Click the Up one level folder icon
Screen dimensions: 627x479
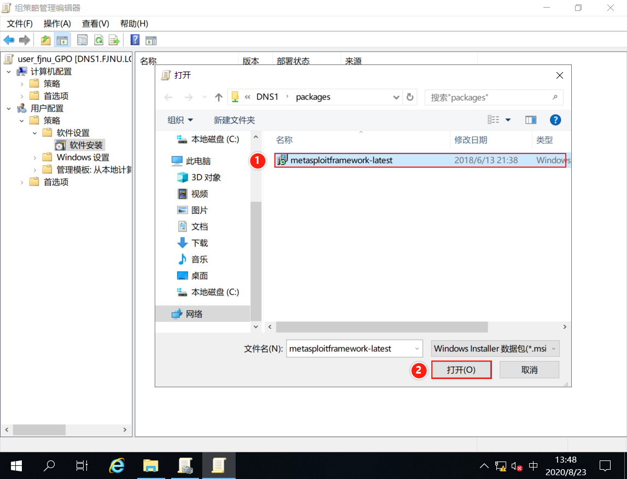click(45, 40)
